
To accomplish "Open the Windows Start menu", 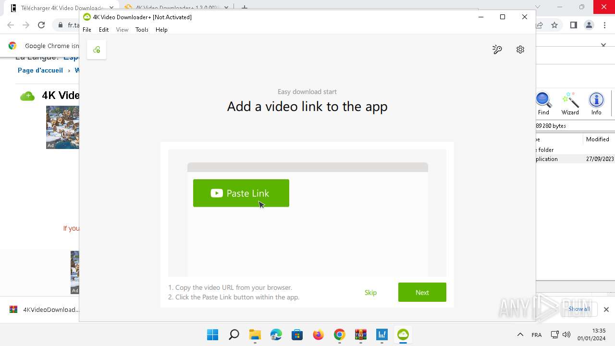I will (212, 334).
